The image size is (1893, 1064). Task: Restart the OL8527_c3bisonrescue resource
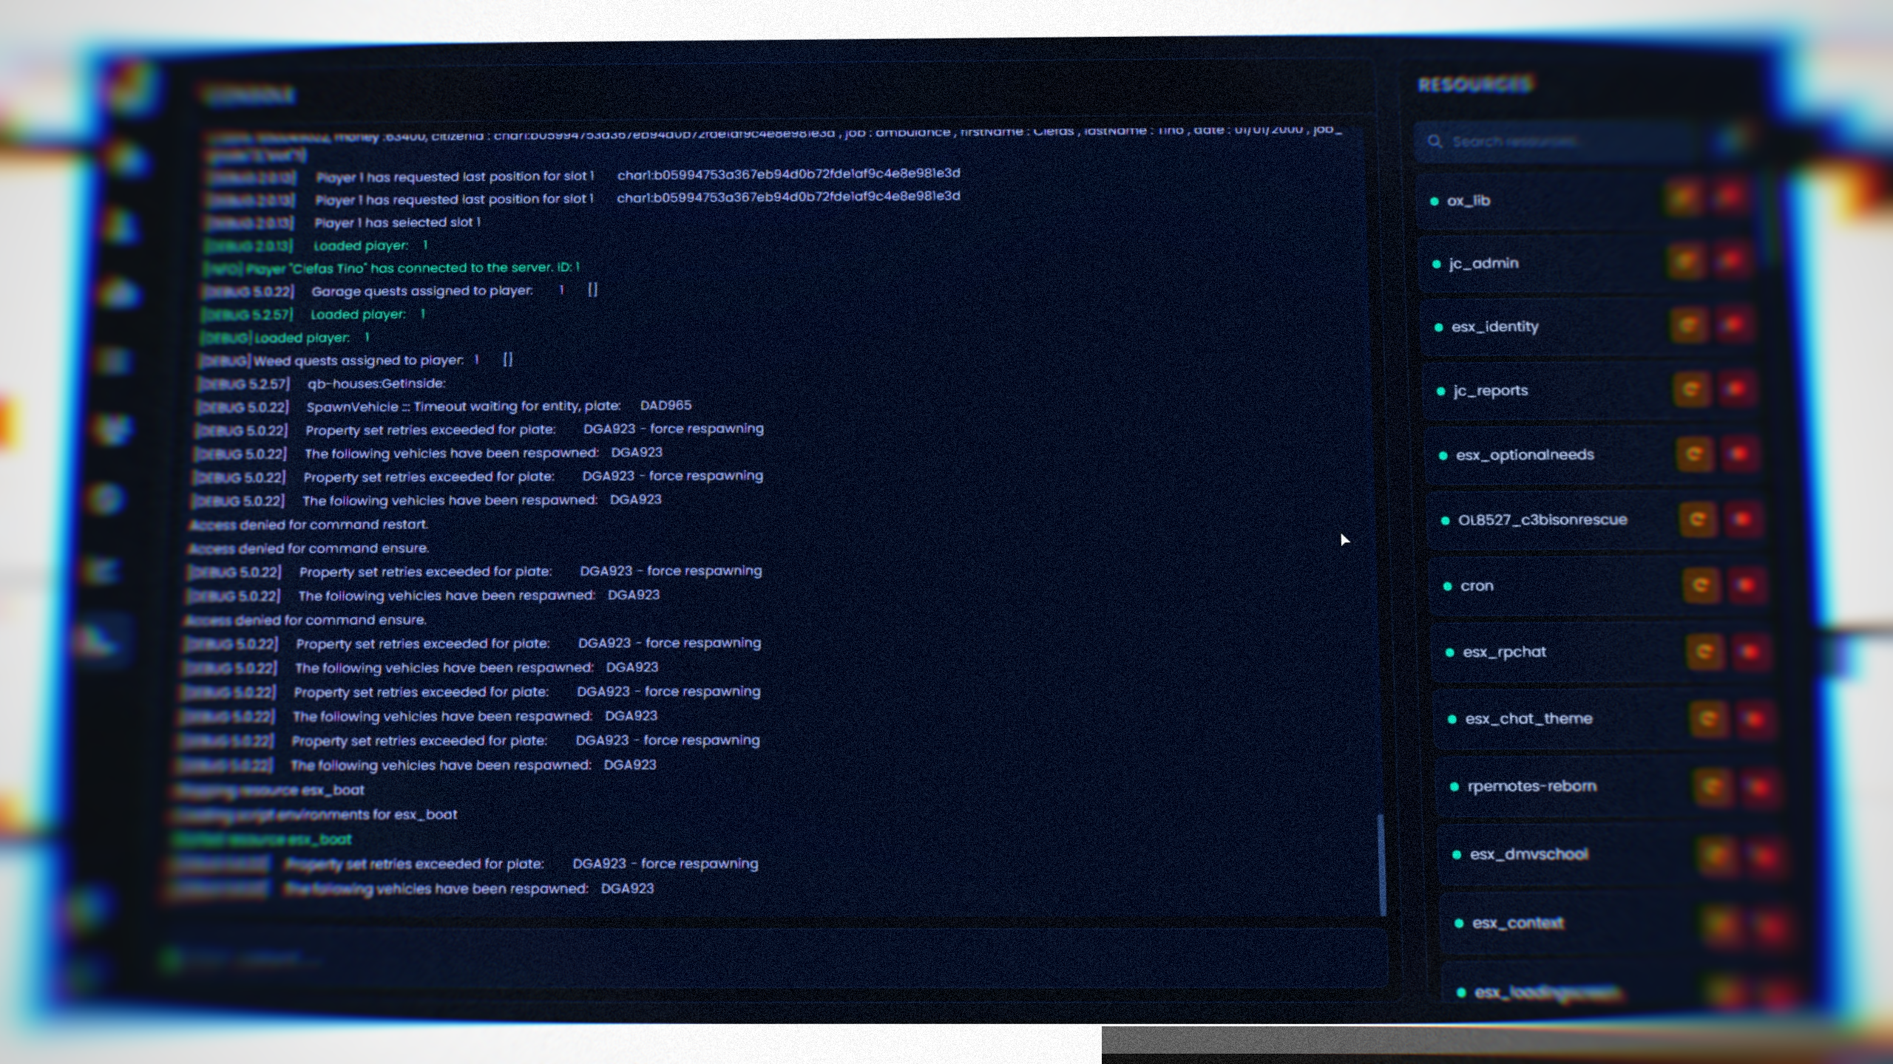coord(1697,519)
